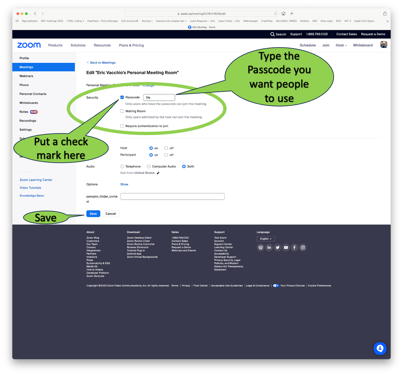Open the favorites grid icon

[x=17, y=21]
